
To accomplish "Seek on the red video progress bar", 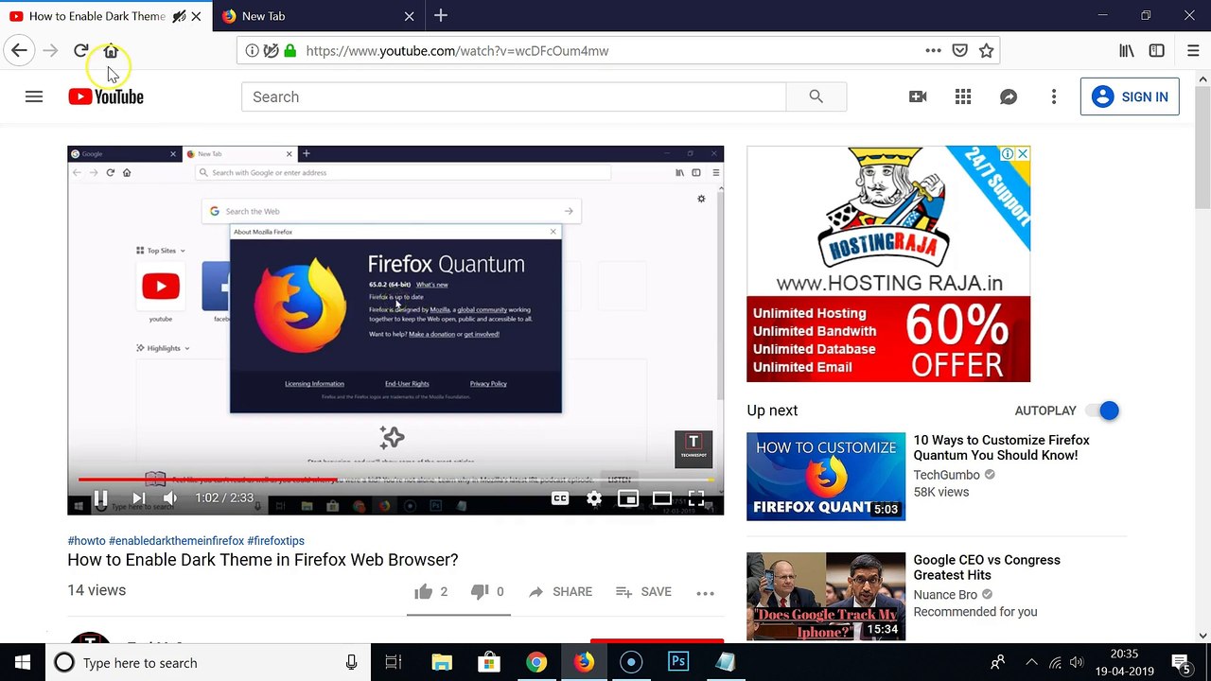I will [x=395, y=480].
